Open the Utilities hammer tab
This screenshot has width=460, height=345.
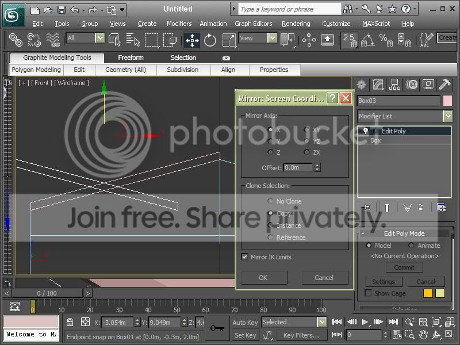pos(444,85)
